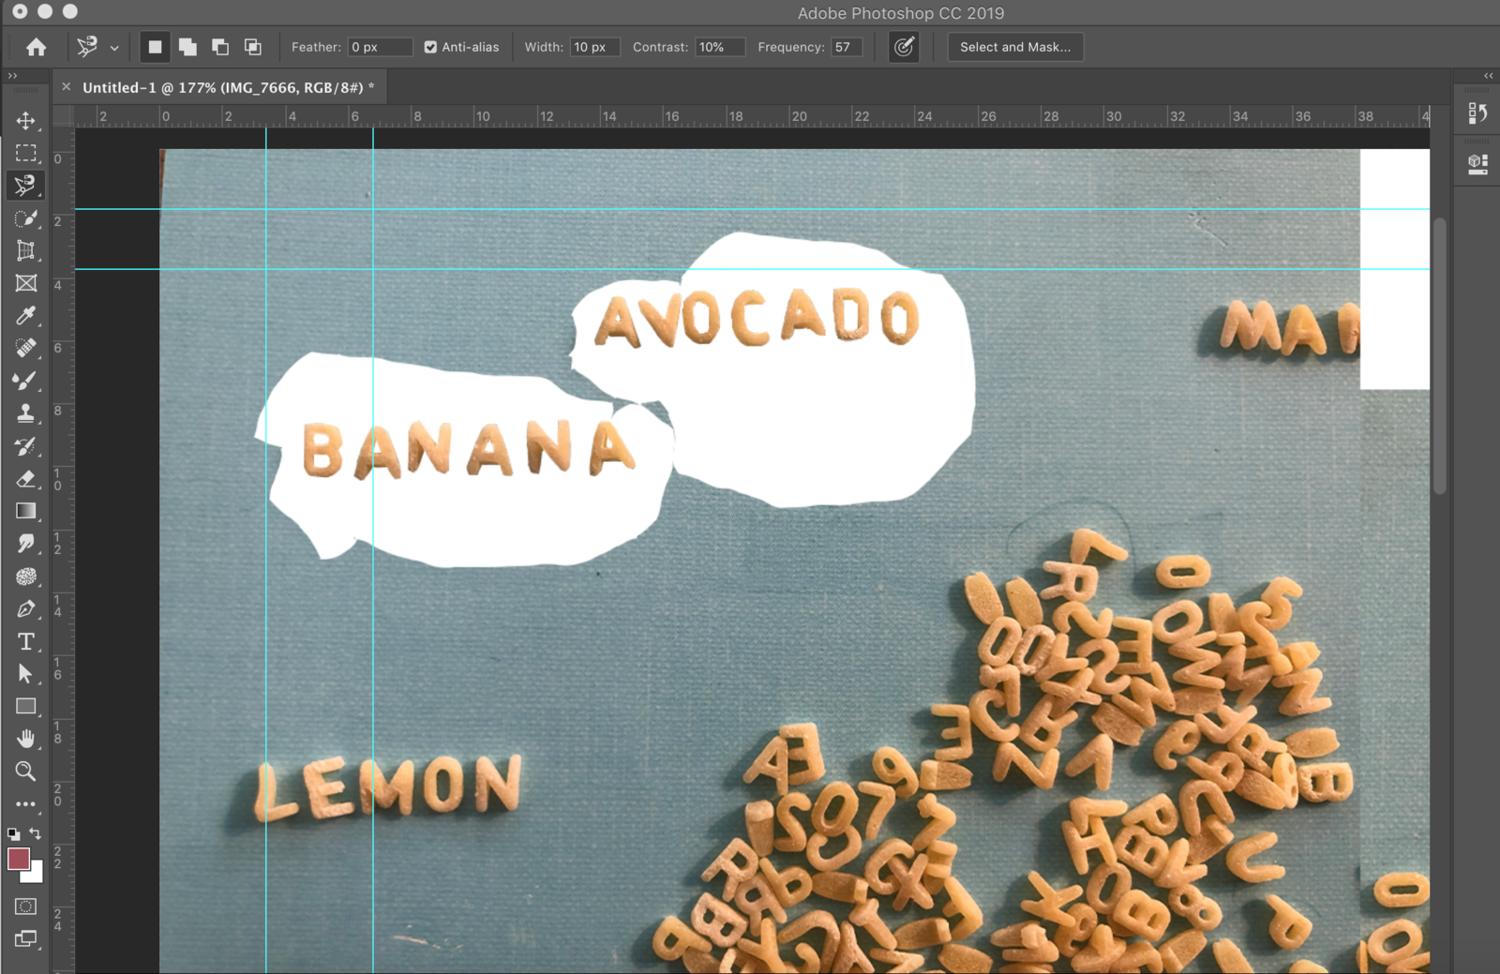Screen dimensions: 1500x974
Task: Go to the Home screen icon
Action: tap(36, 47)
